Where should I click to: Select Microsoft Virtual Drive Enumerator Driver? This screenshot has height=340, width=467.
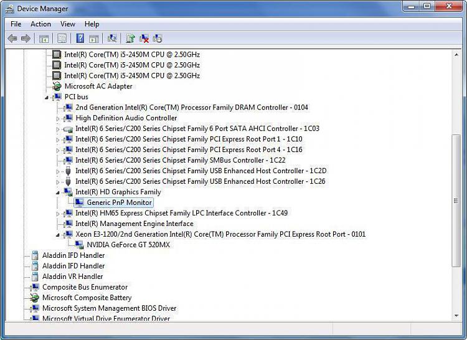pos(106,318)
